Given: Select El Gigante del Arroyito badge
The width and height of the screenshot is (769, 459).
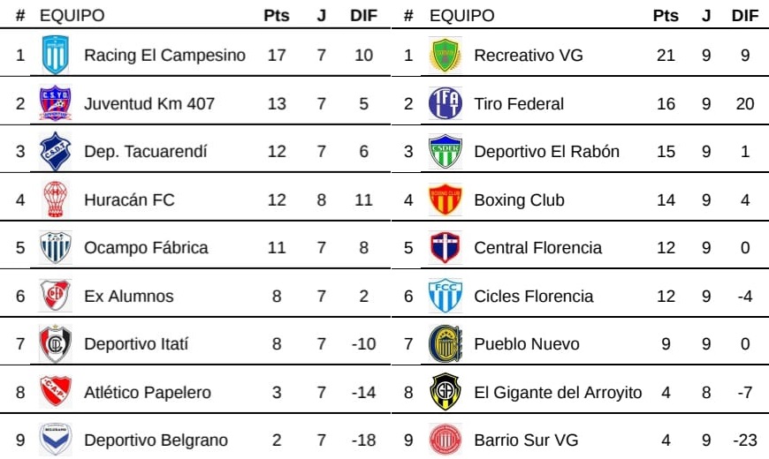Looking at the screenshot, I should tap(445, 392).
